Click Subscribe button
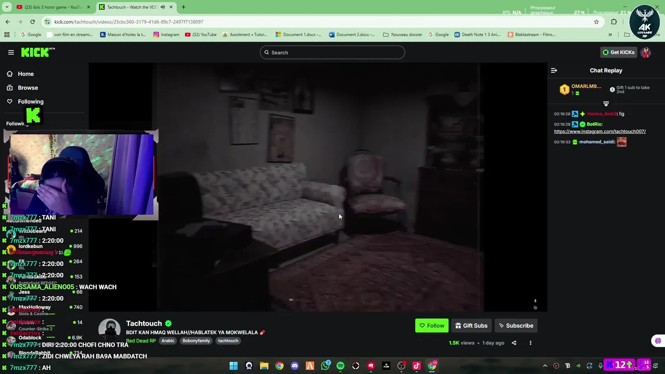Screen dimensions: 665x374 pyautogui.click(x=516, y=326)
